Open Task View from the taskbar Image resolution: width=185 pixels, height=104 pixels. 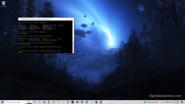point(35,102)
